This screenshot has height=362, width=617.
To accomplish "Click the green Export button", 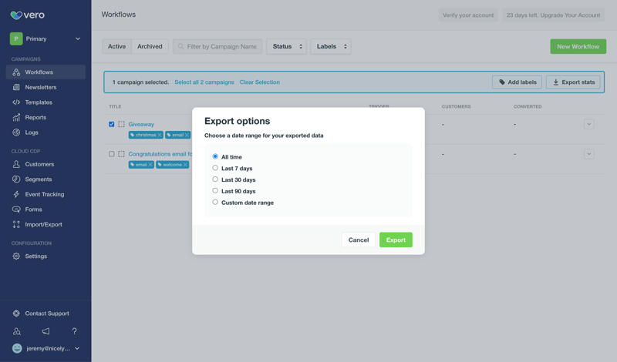I will [x=396, y=240].
